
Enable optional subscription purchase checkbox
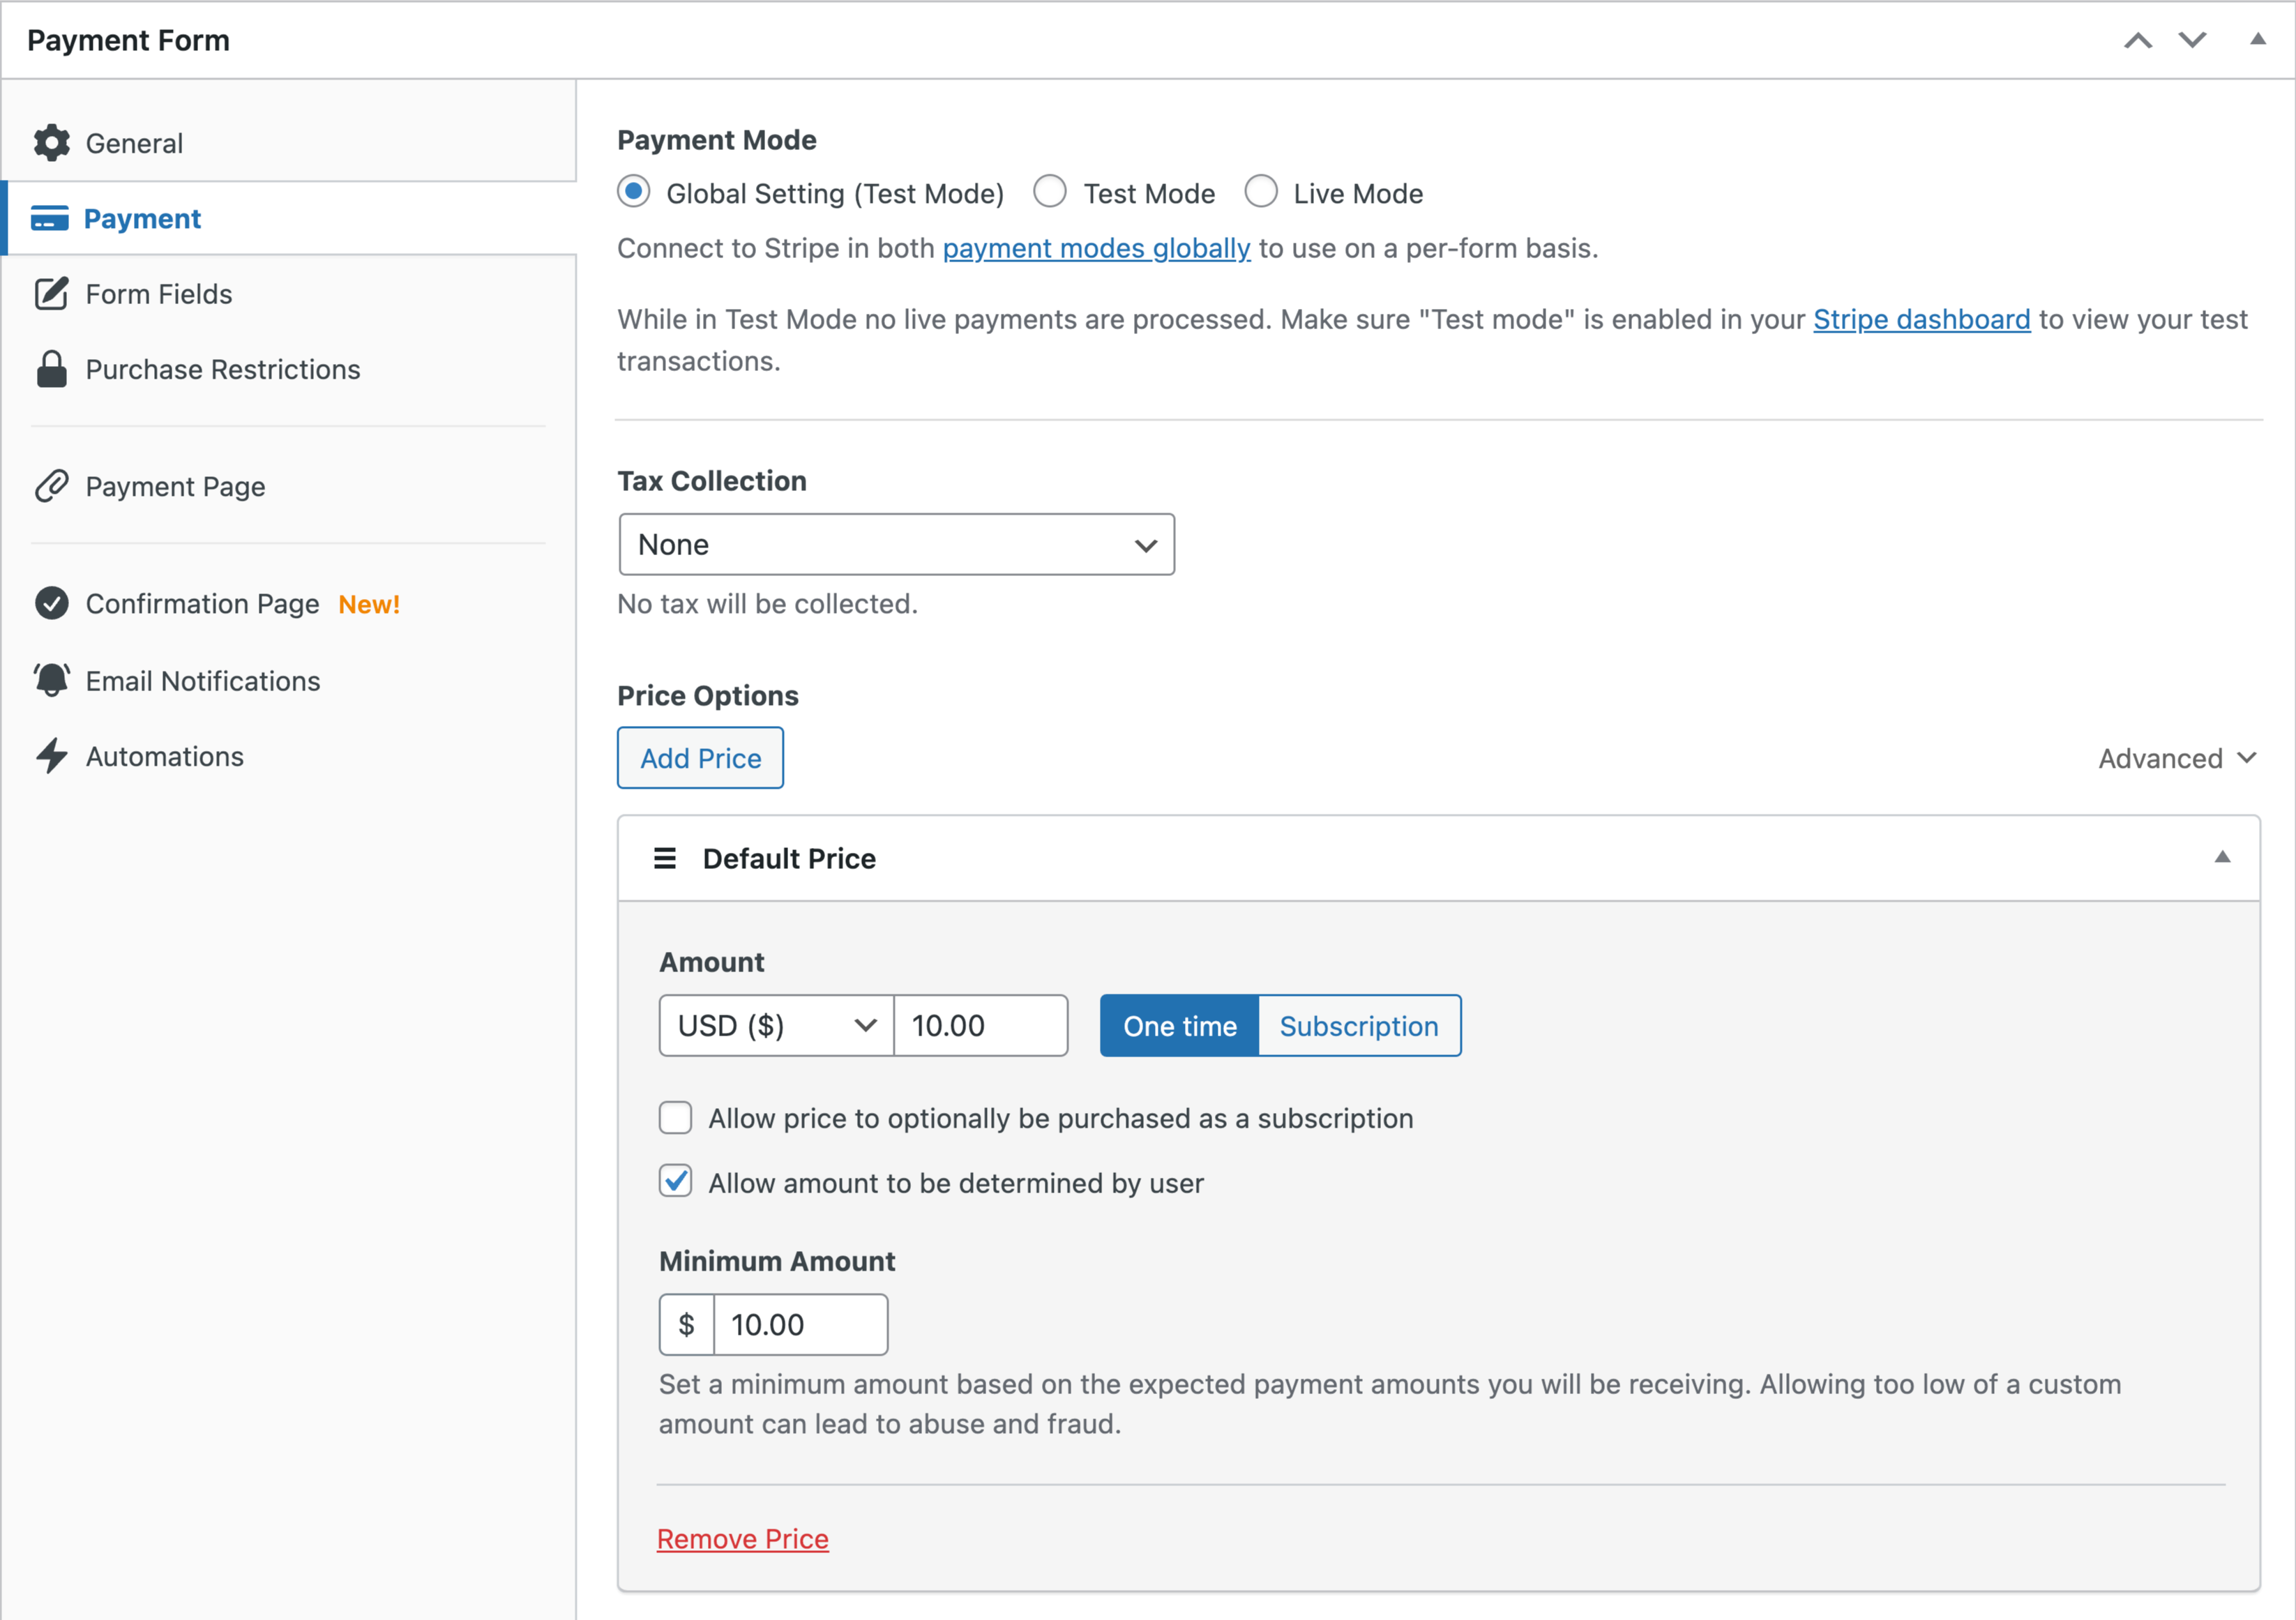click(676, 1118)
